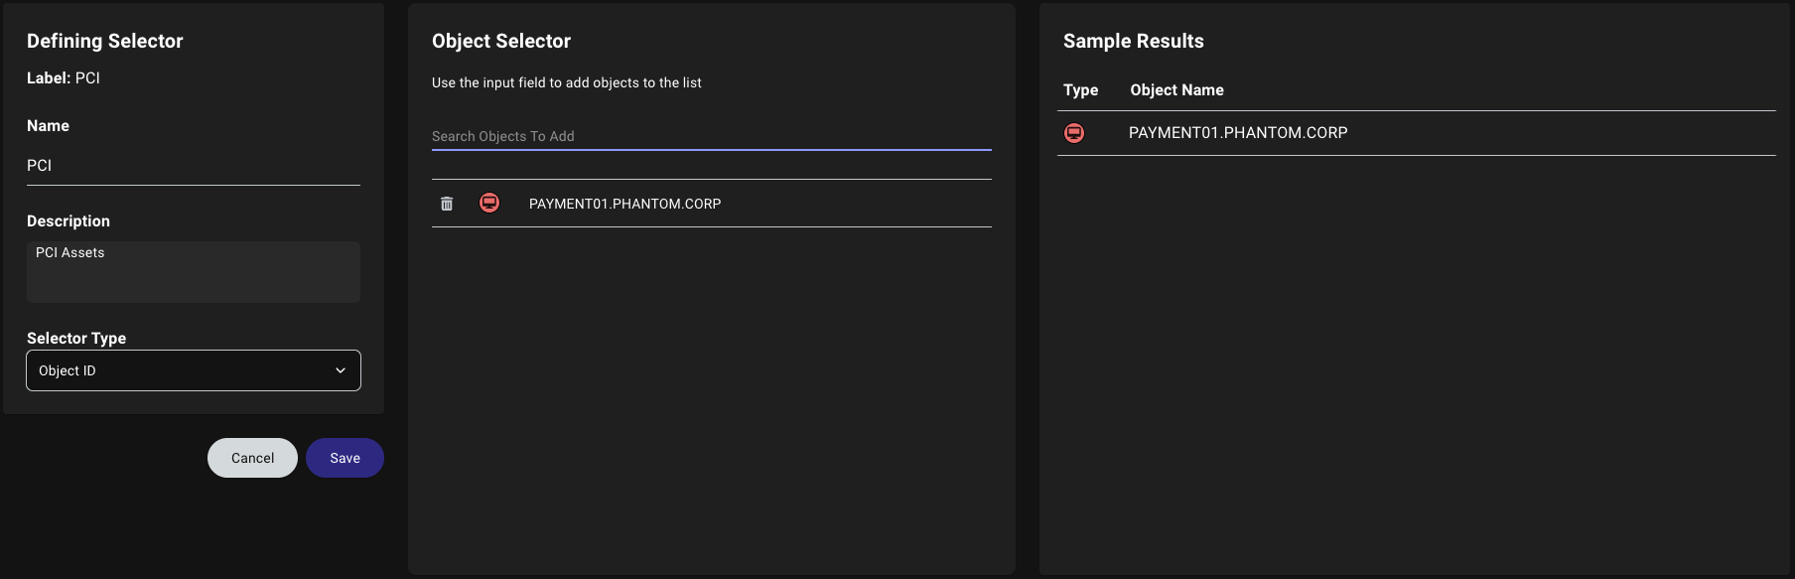Click the Object Name column header

(x=1176, y=89)
